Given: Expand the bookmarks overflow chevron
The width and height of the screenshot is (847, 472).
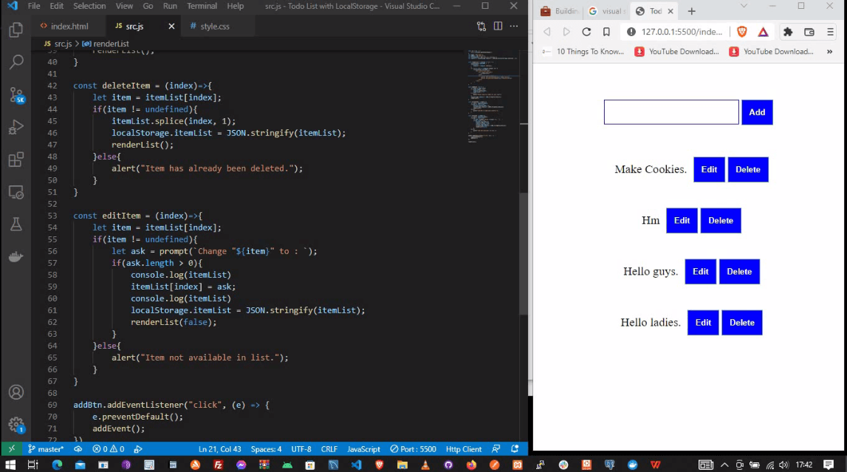Looking at the screenshot, I should pyautogui.click(x=830, y=52).
